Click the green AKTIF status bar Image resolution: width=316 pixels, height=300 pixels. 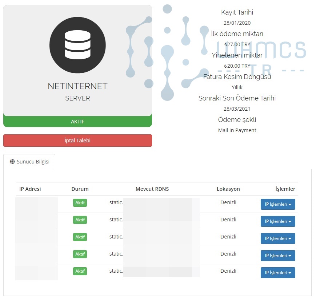click(x=77, y=122)
